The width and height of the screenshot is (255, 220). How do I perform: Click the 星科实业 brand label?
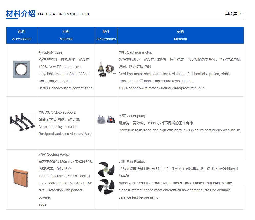point(234,14)
